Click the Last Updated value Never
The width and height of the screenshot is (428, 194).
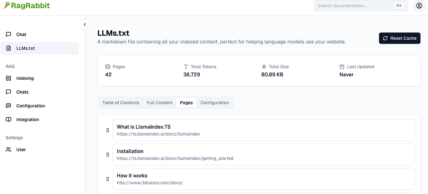346,75
